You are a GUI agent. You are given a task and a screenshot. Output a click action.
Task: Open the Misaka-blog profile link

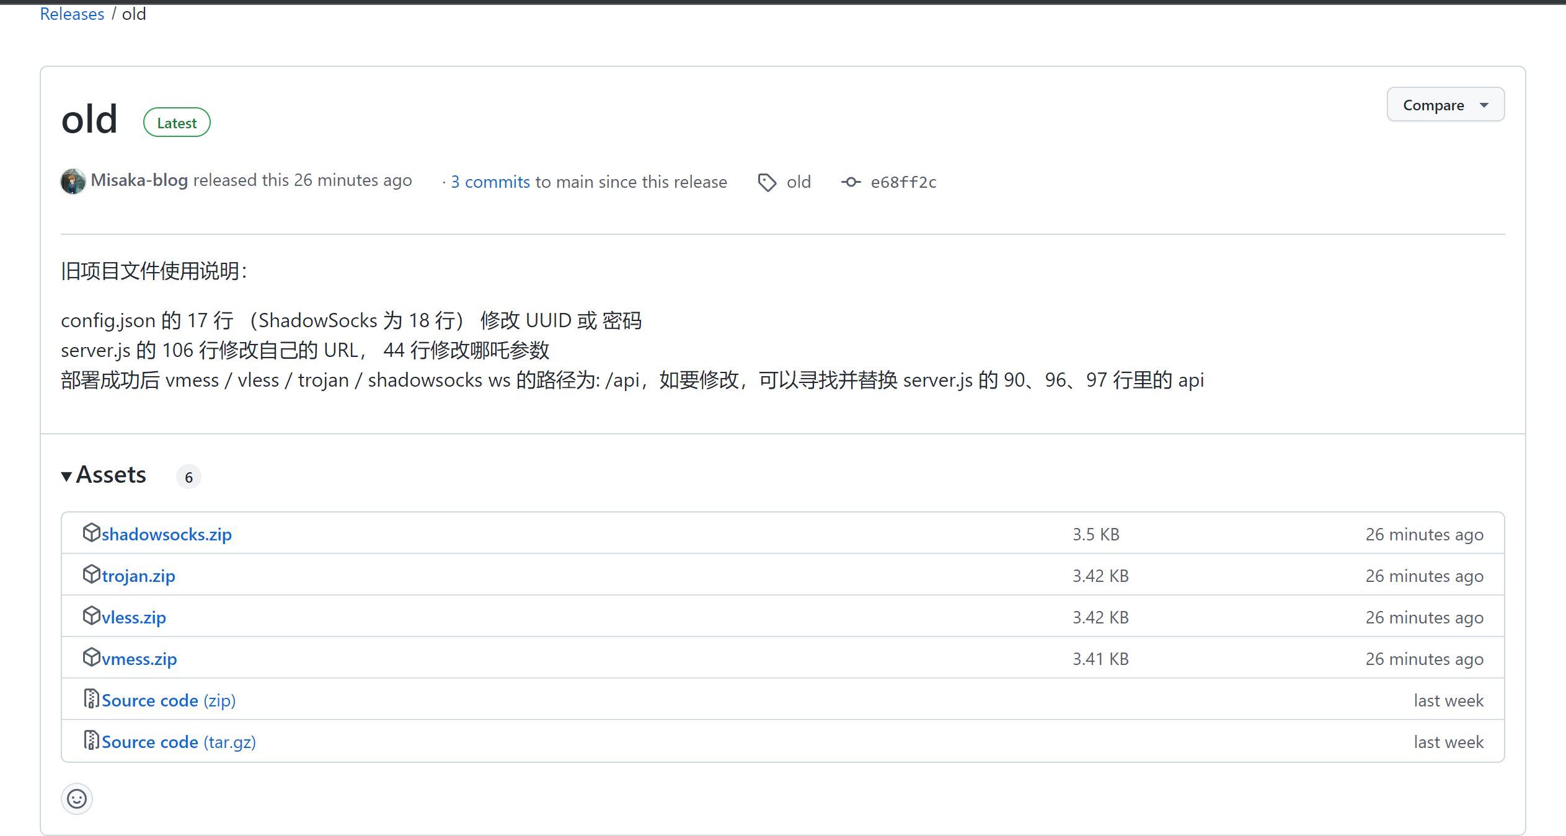(x=139, y=180)
